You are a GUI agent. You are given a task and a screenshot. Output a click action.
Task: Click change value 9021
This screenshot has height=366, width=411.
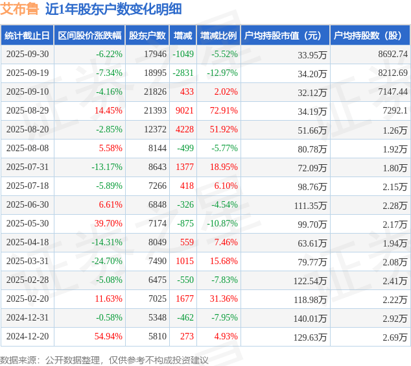tap(185, 110)
